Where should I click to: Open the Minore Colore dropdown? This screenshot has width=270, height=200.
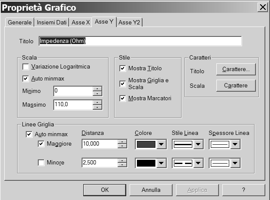click(x=161, y=163)
